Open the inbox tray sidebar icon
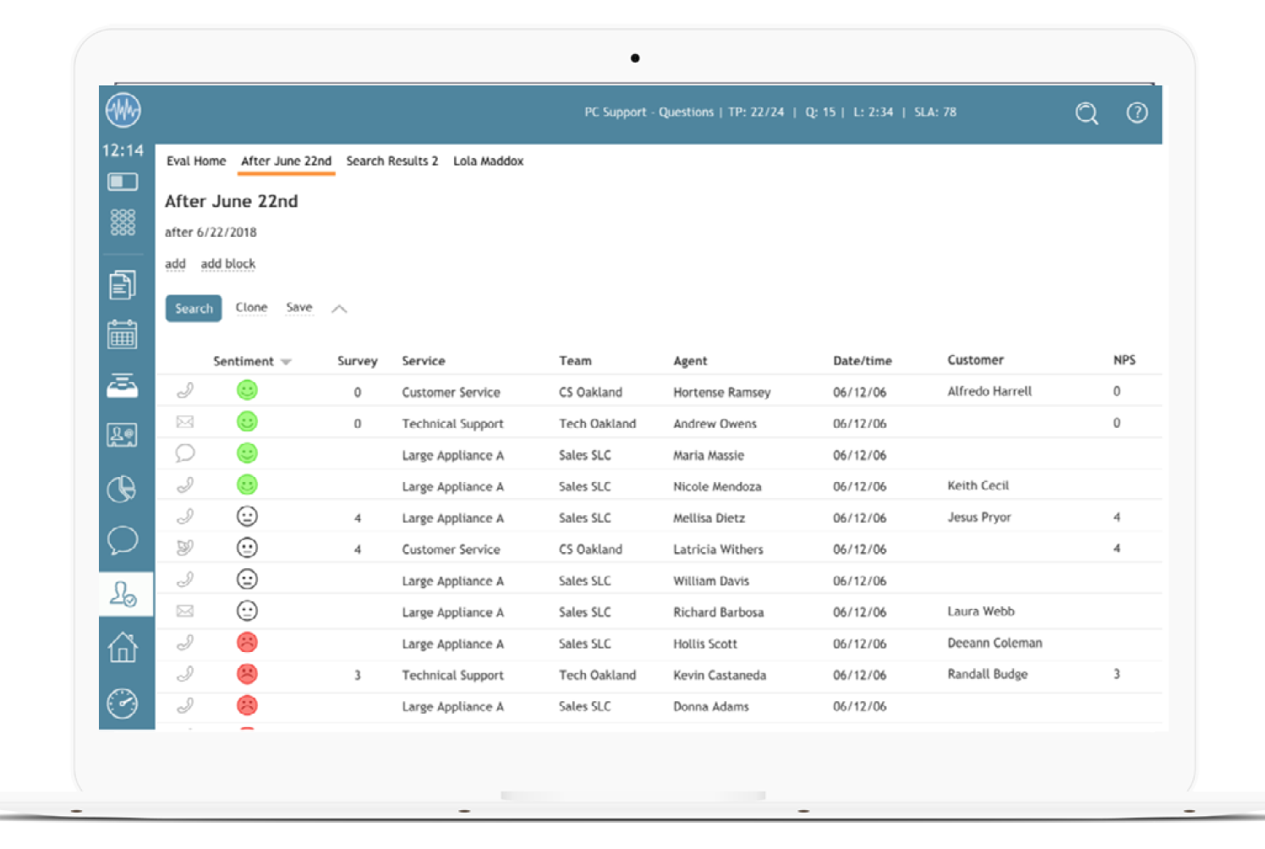 pos(123,386)
